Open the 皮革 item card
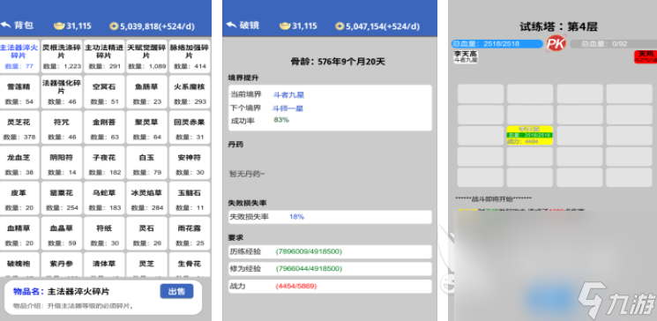 [x=19, y=198]
